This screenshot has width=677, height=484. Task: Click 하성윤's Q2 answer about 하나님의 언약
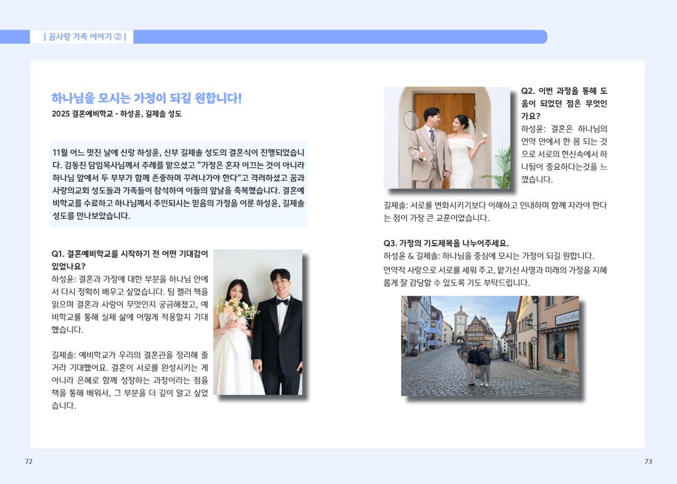(x=564, y=153)
